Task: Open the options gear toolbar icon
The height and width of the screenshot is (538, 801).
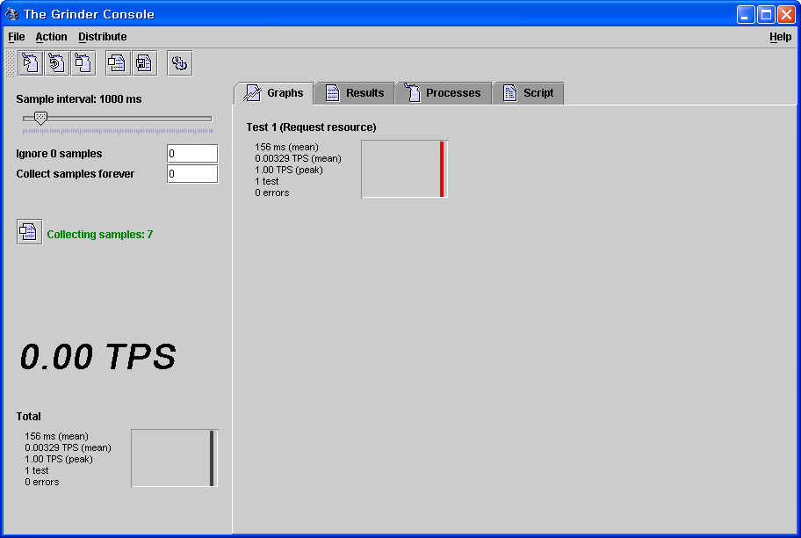Action: pos(180,63)
